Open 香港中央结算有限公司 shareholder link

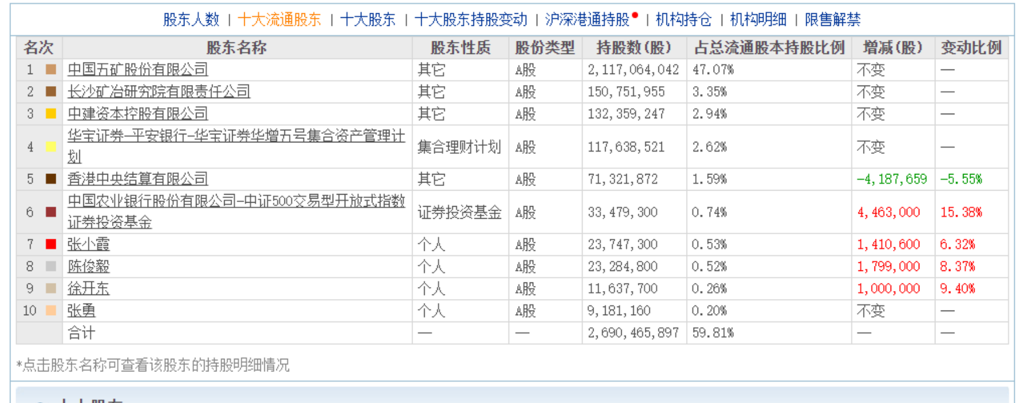coord(138,179)
